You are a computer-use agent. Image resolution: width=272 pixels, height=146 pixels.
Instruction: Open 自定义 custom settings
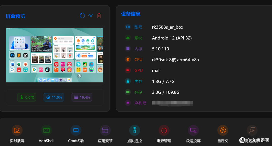pos(223,130)
